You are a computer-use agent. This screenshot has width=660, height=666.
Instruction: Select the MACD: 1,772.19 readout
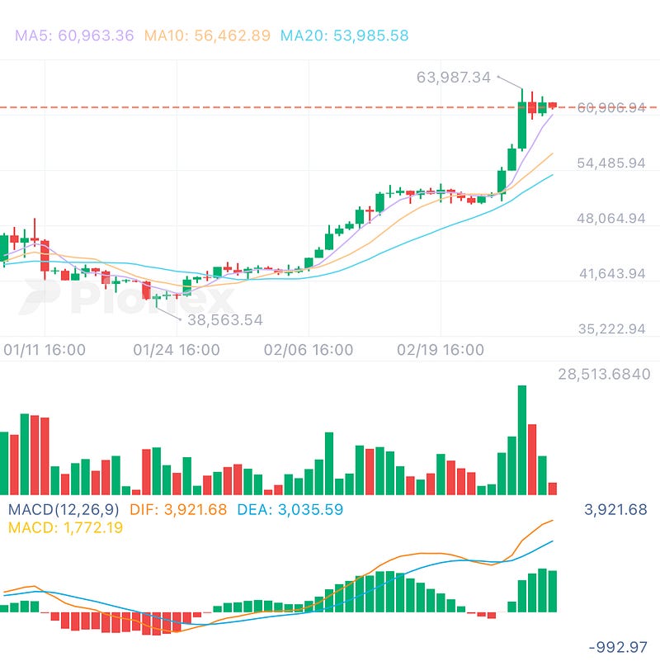tap(65, 527)
